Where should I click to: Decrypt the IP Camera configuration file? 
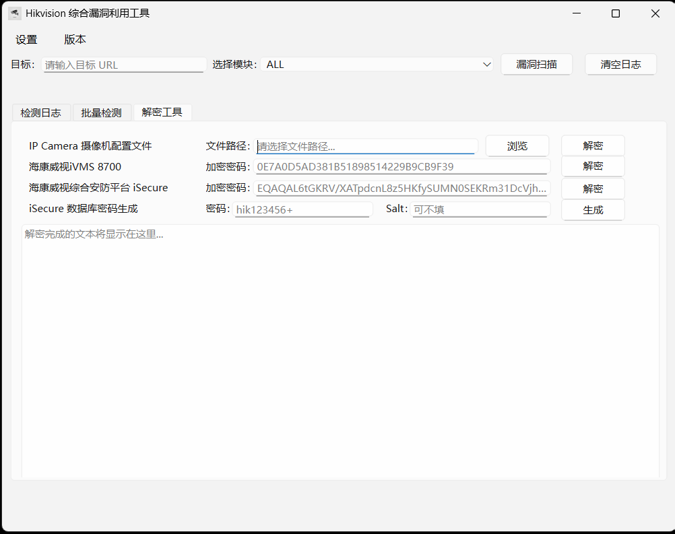coord(592,145)
